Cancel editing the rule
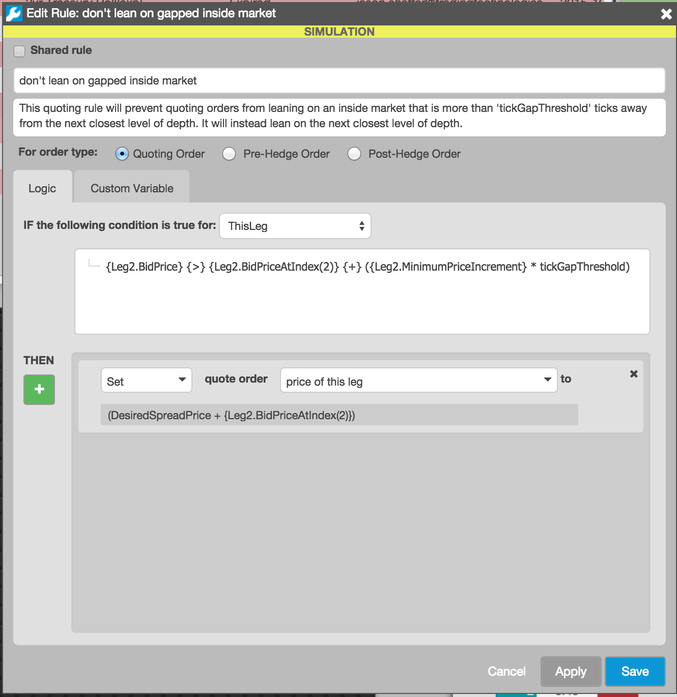This screenshot has width=677, height=697. tap(506, 672)
